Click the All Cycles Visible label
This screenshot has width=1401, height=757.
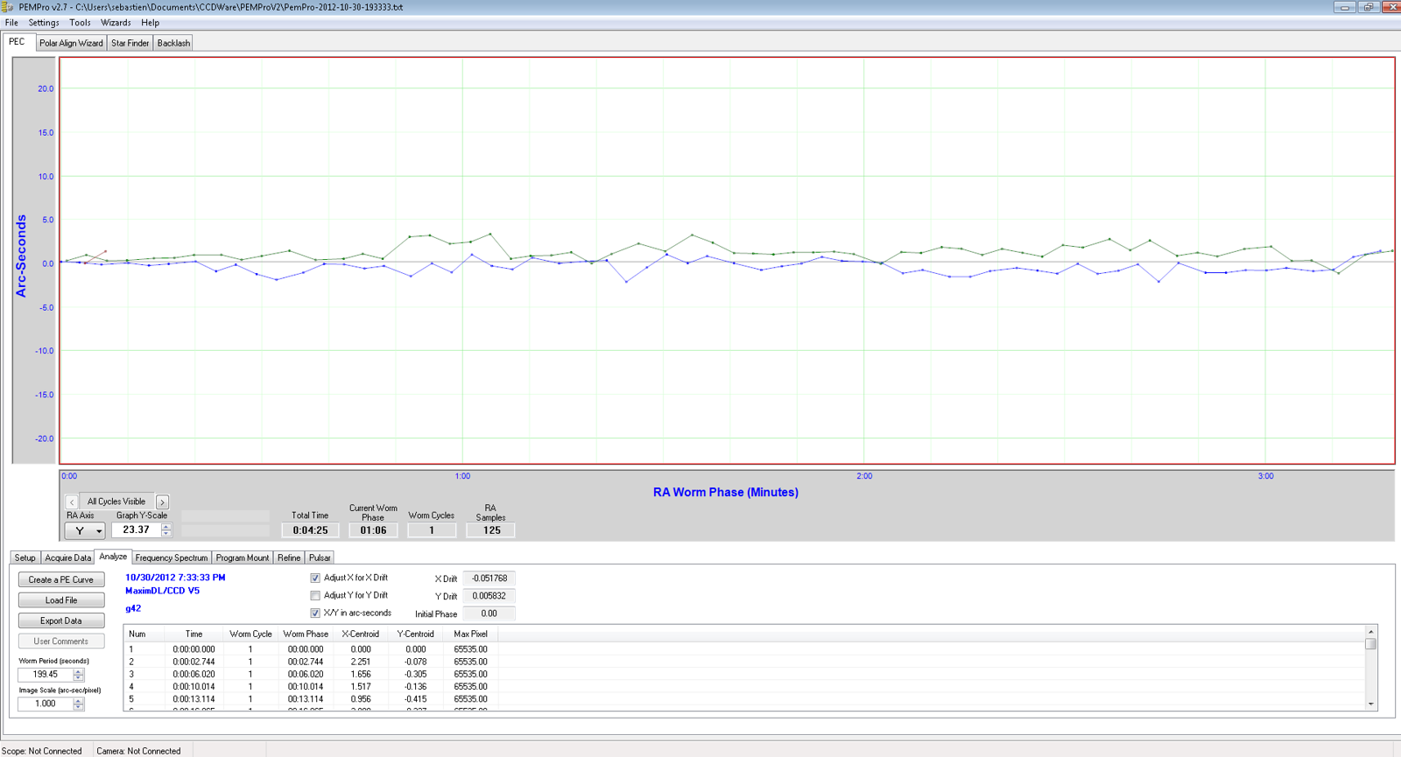(x=116, y=501)
